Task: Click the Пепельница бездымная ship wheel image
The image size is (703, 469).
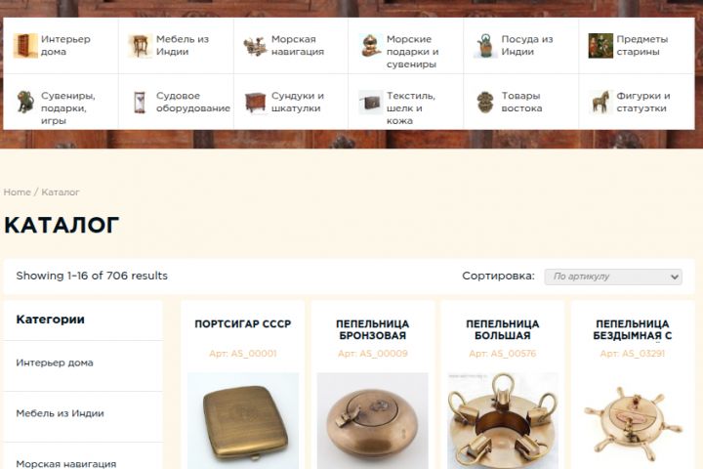Action: [633, 420]
